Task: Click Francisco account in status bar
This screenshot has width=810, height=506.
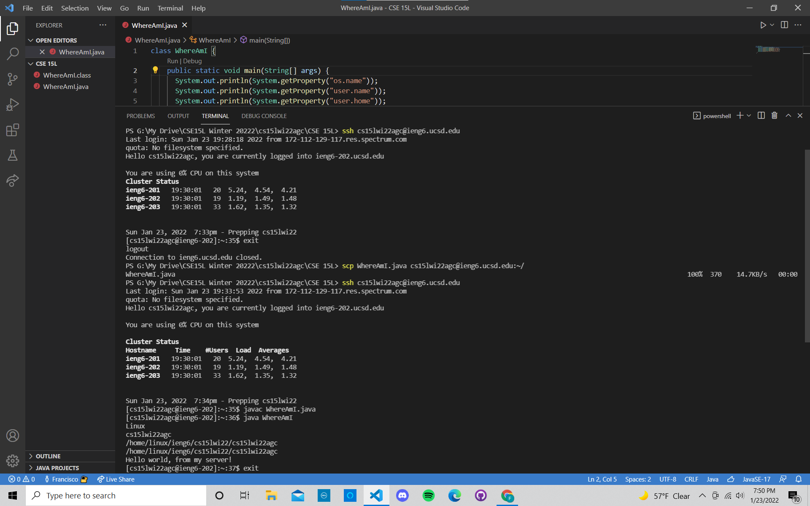Action: tap(66, 479)
